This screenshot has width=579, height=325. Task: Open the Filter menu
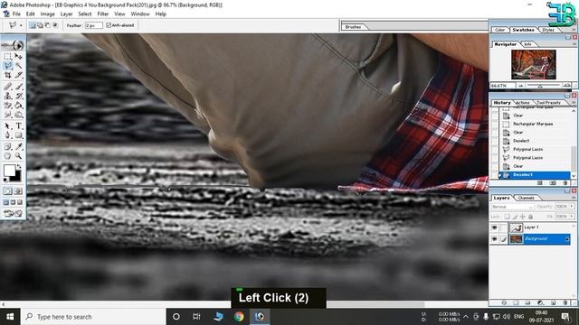[103, 14]
